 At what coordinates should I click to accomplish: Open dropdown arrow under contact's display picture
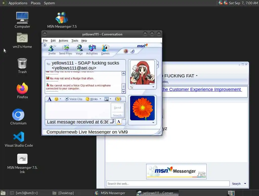pyautogui.click(x=153, y=87)
